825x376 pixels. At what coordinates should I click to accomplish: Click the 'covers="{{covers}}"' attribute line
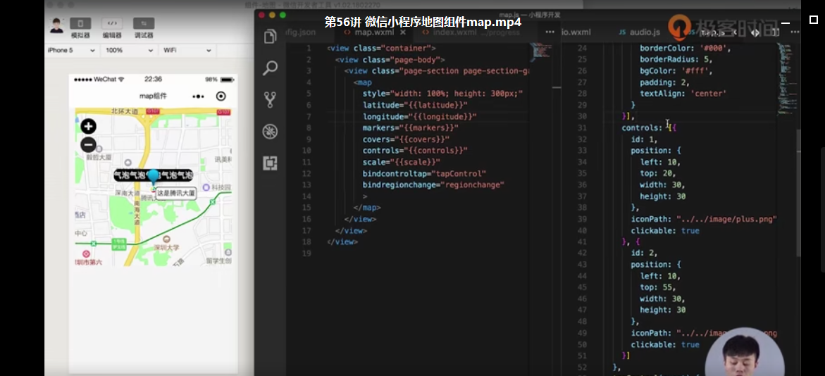point(407,139)
